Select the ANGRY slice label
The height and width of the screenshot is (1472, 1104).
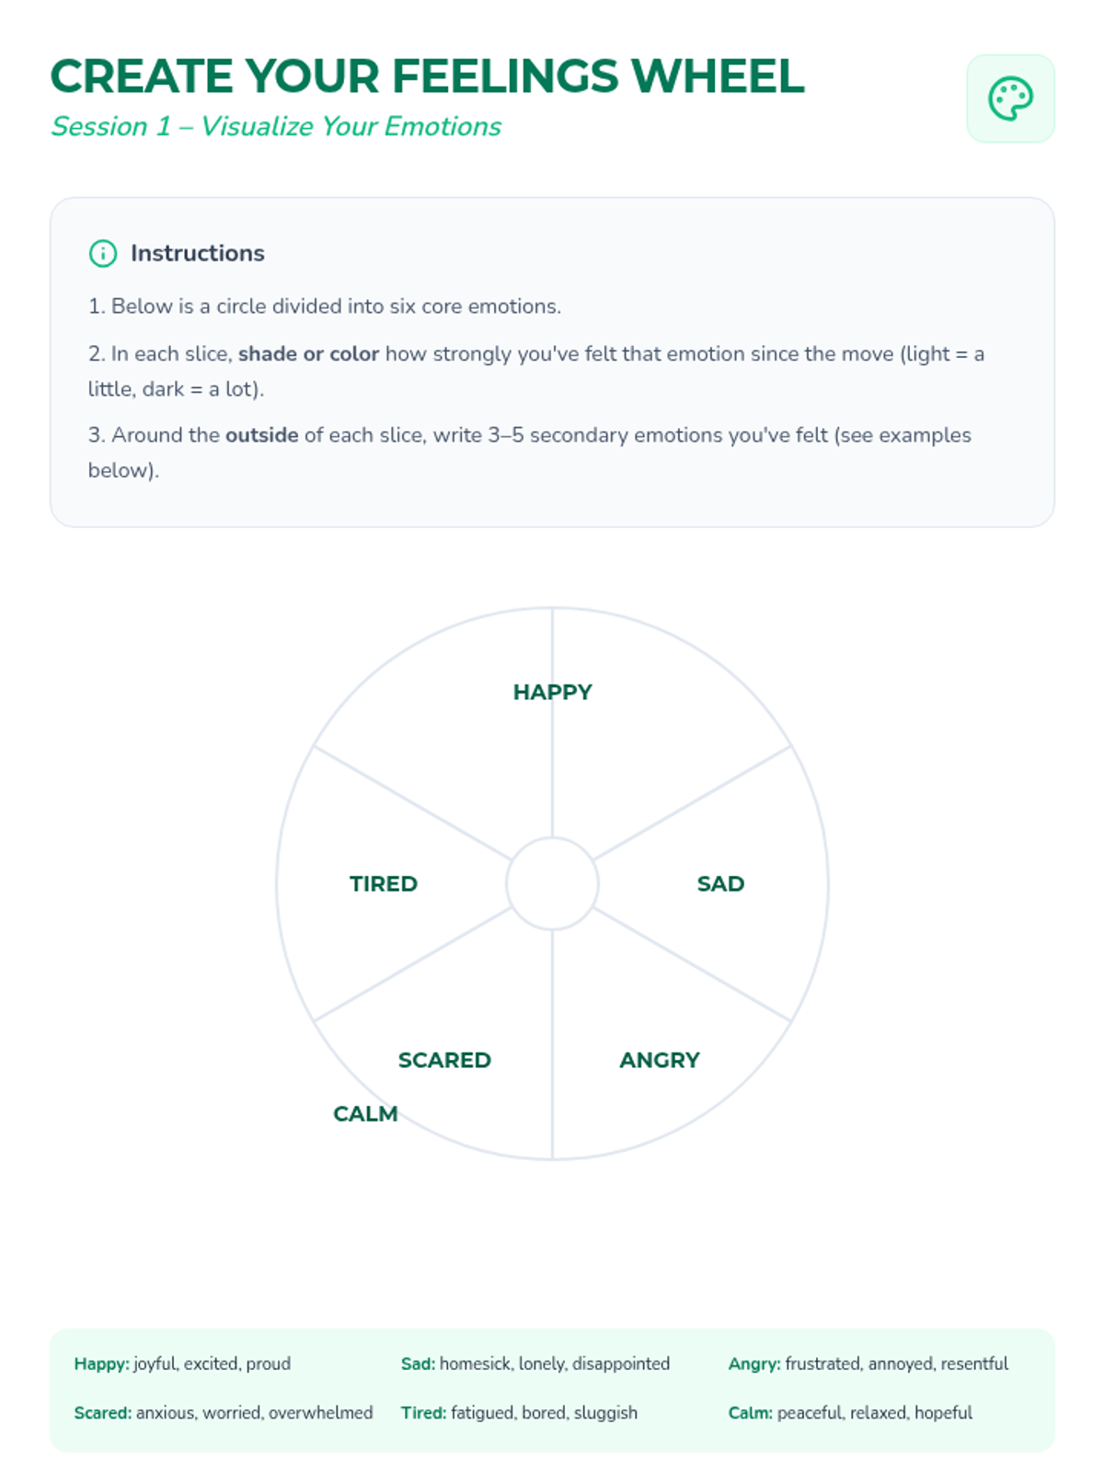pyautogui.click(x=659, y=1060)
